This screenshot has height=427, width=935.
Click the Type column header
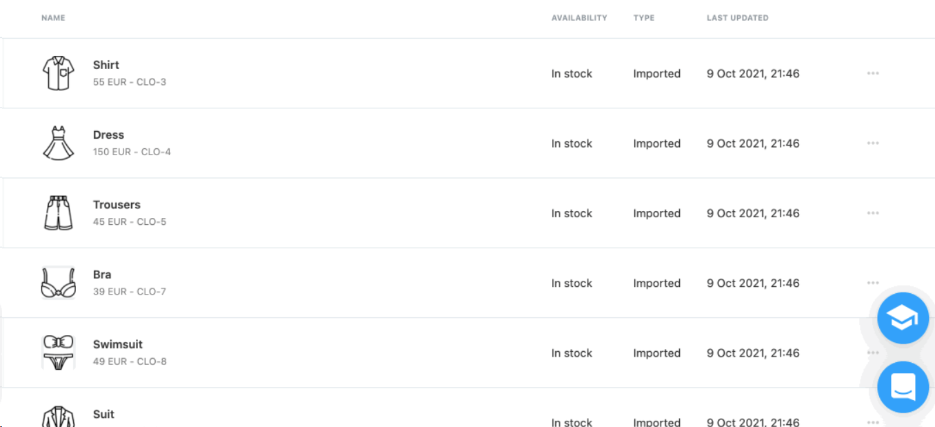[644, 18]
